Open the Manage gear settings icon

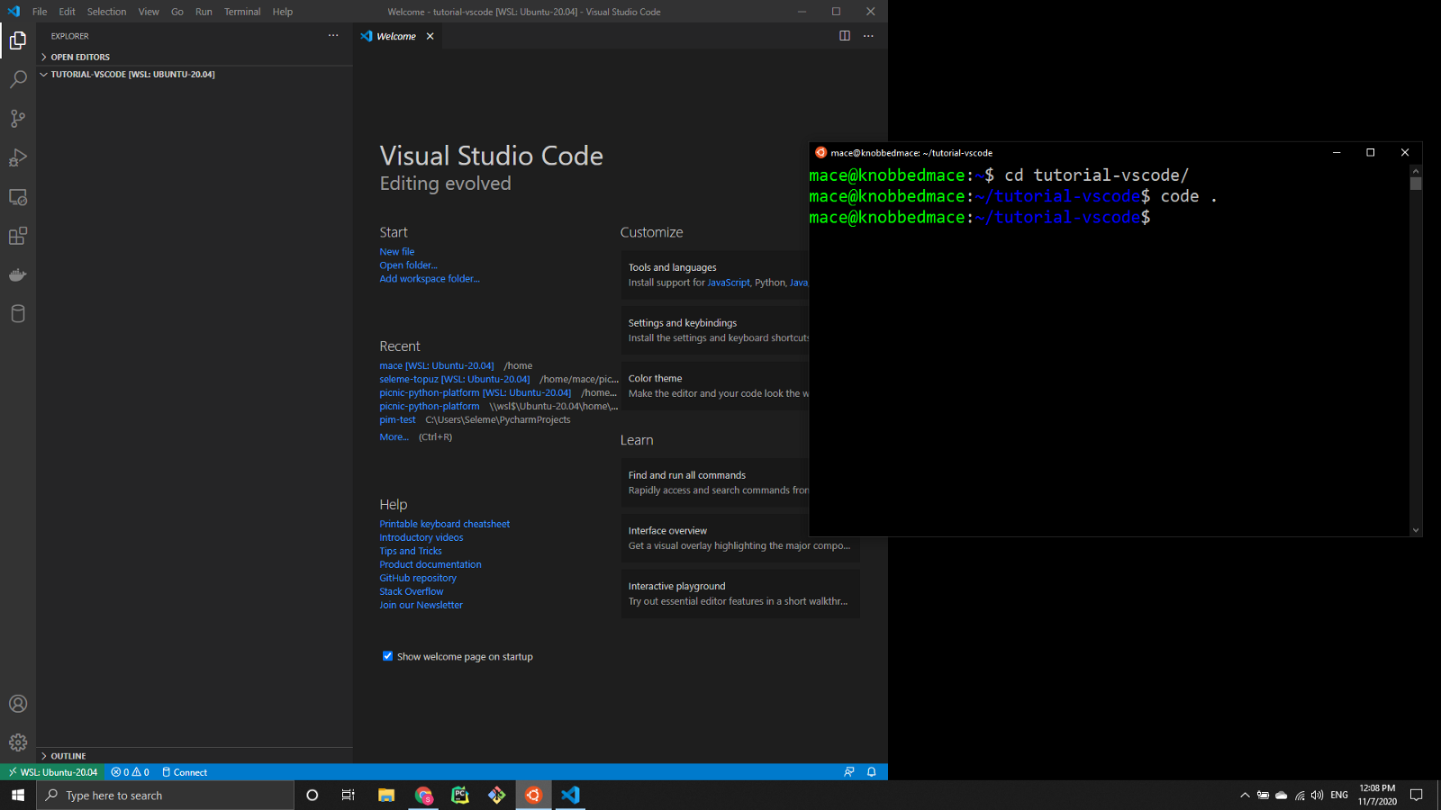18,742
